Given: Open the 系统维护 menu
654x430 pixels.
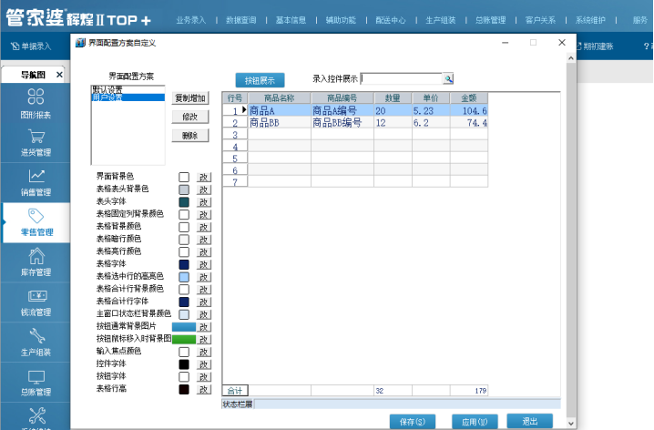Looking at the screenshot, I should click(590, 20).
